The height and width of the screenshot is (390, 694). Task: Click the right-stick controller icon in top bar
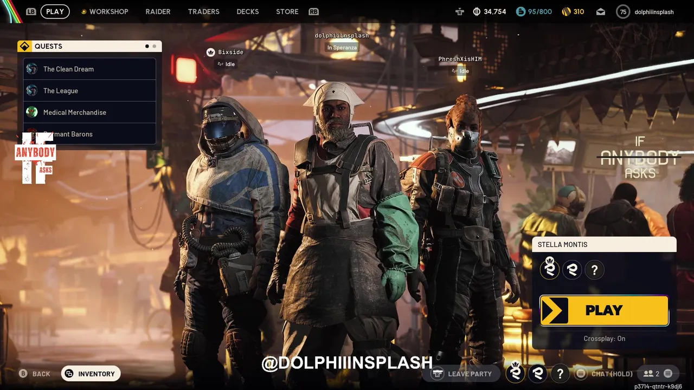[460, 11]
